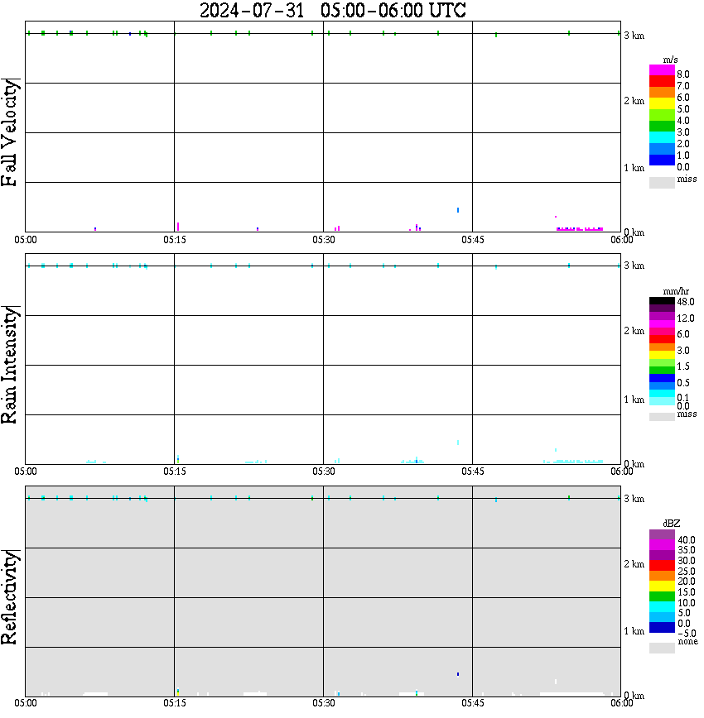Viewport: 704px width, 718px height.
Task: Click the Fall Velocity axis label
Action: point(9,132)
